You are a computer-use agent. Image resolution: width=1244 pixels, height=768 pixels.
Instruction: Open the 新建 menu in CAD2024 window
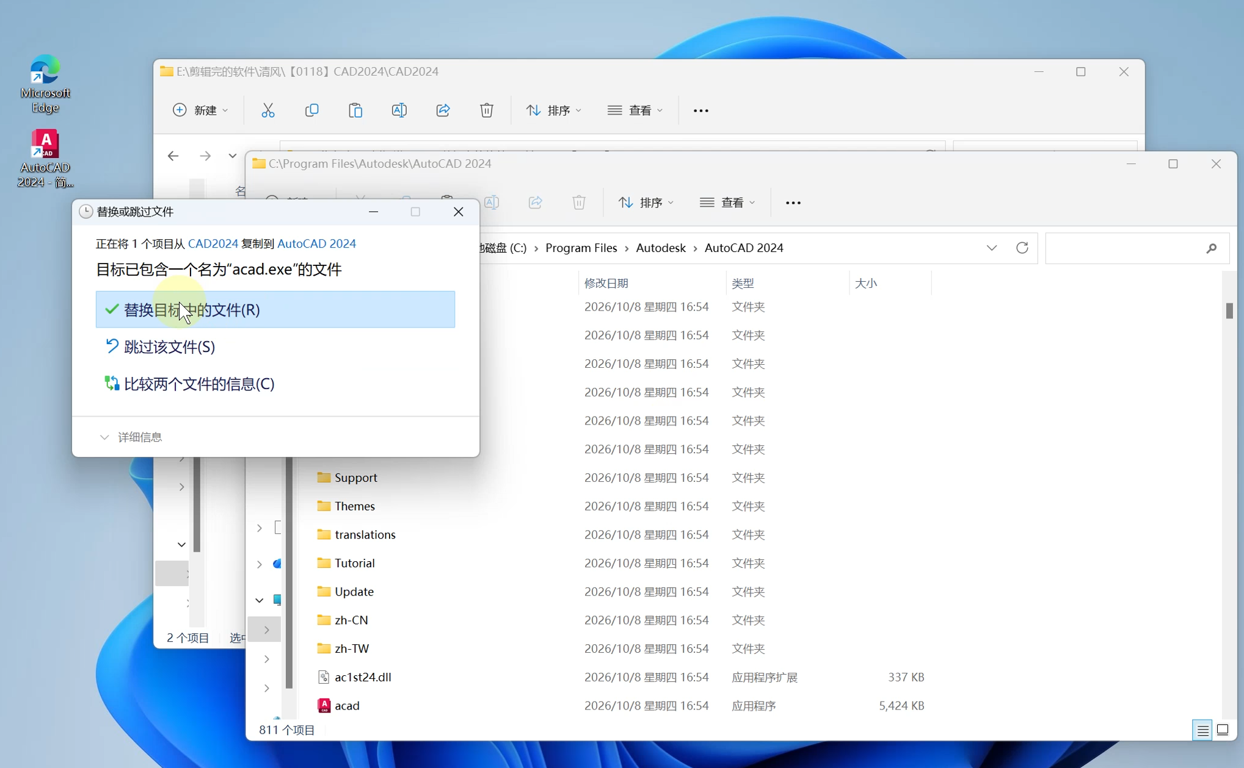click(x=200, y=110)
